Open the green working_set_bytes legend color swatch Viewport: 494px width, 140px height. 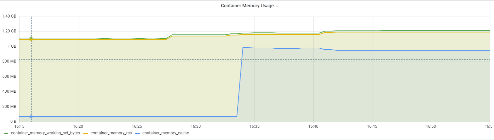(x=6, y=133)
